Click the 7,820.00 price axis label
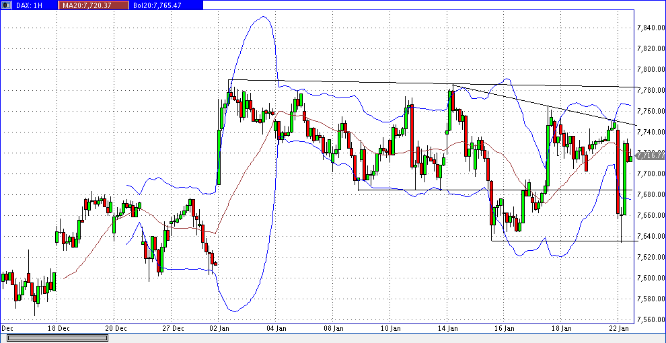 pos(651,48)
